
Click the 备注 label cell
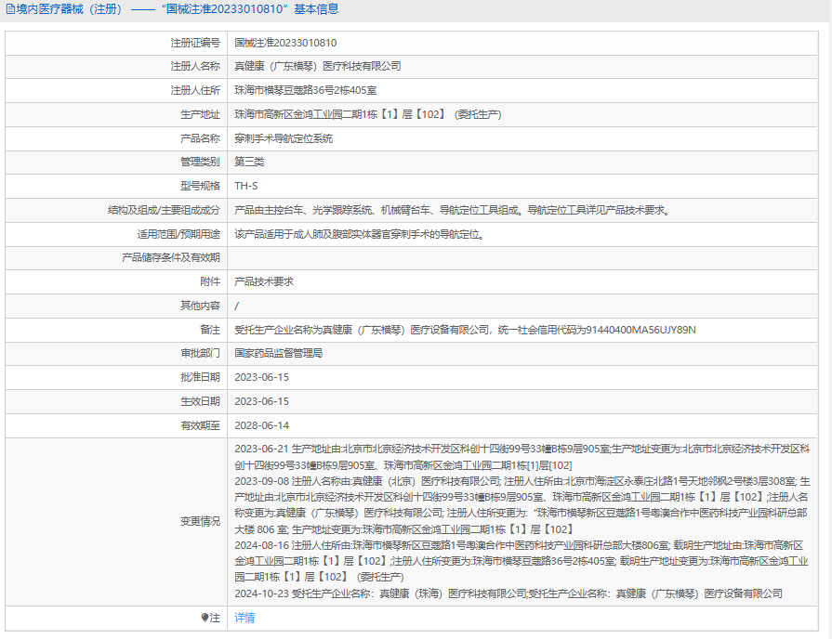point(116,330)
